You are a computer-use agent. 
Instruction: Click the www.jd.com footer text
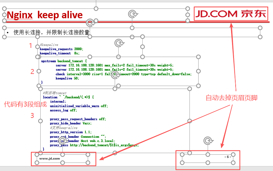tap(50, 159)
